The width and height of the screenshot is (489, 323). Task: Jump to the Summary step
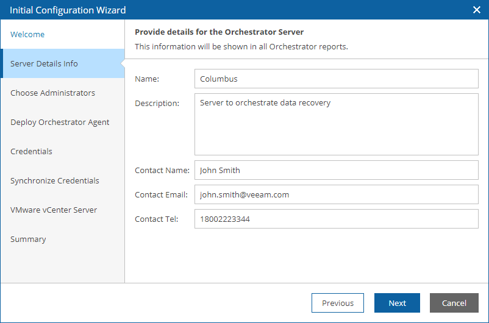click(62, 239)
